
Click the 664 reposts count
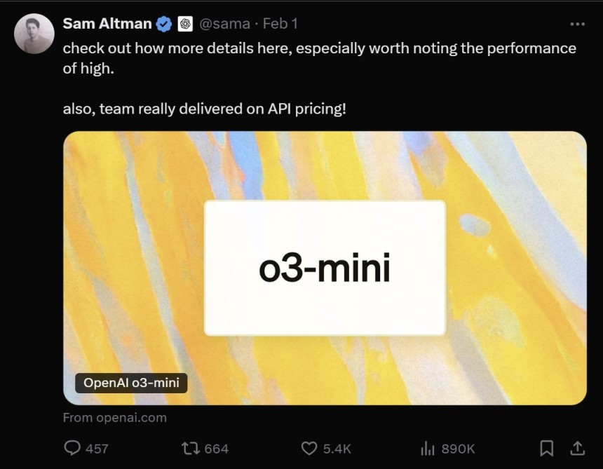(x=217, y=449)
